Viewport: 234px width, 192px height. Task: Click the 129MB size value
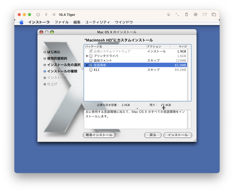(x=181, y=60)
